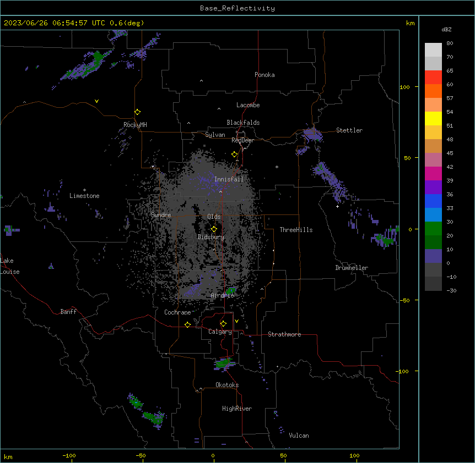Select the HighRiver label
The width and height of the screenshot is (475, 463).
pos(237,409)
